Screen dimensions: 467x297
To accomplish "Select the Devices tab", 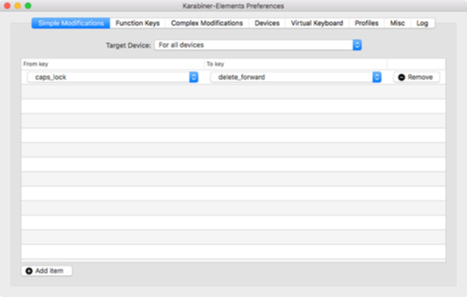I will point(267,23).
